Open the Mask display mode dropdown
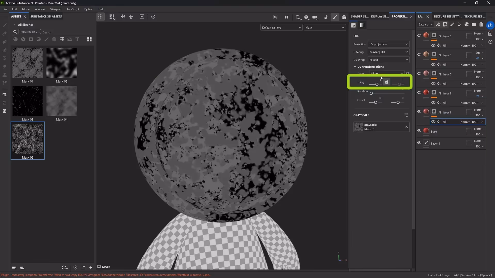495x278 pixels. 325,28
